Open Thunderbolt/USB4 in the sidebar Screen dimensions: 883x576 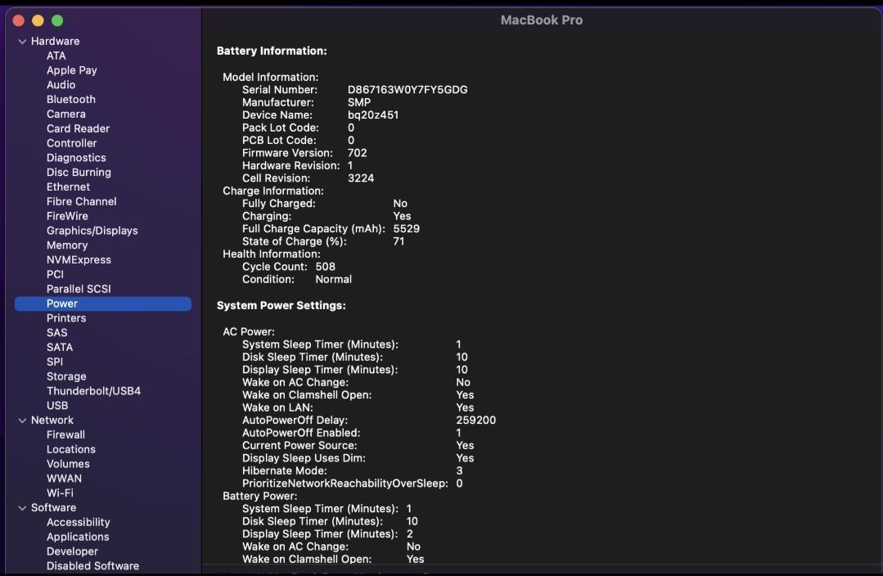coord(93,391)
